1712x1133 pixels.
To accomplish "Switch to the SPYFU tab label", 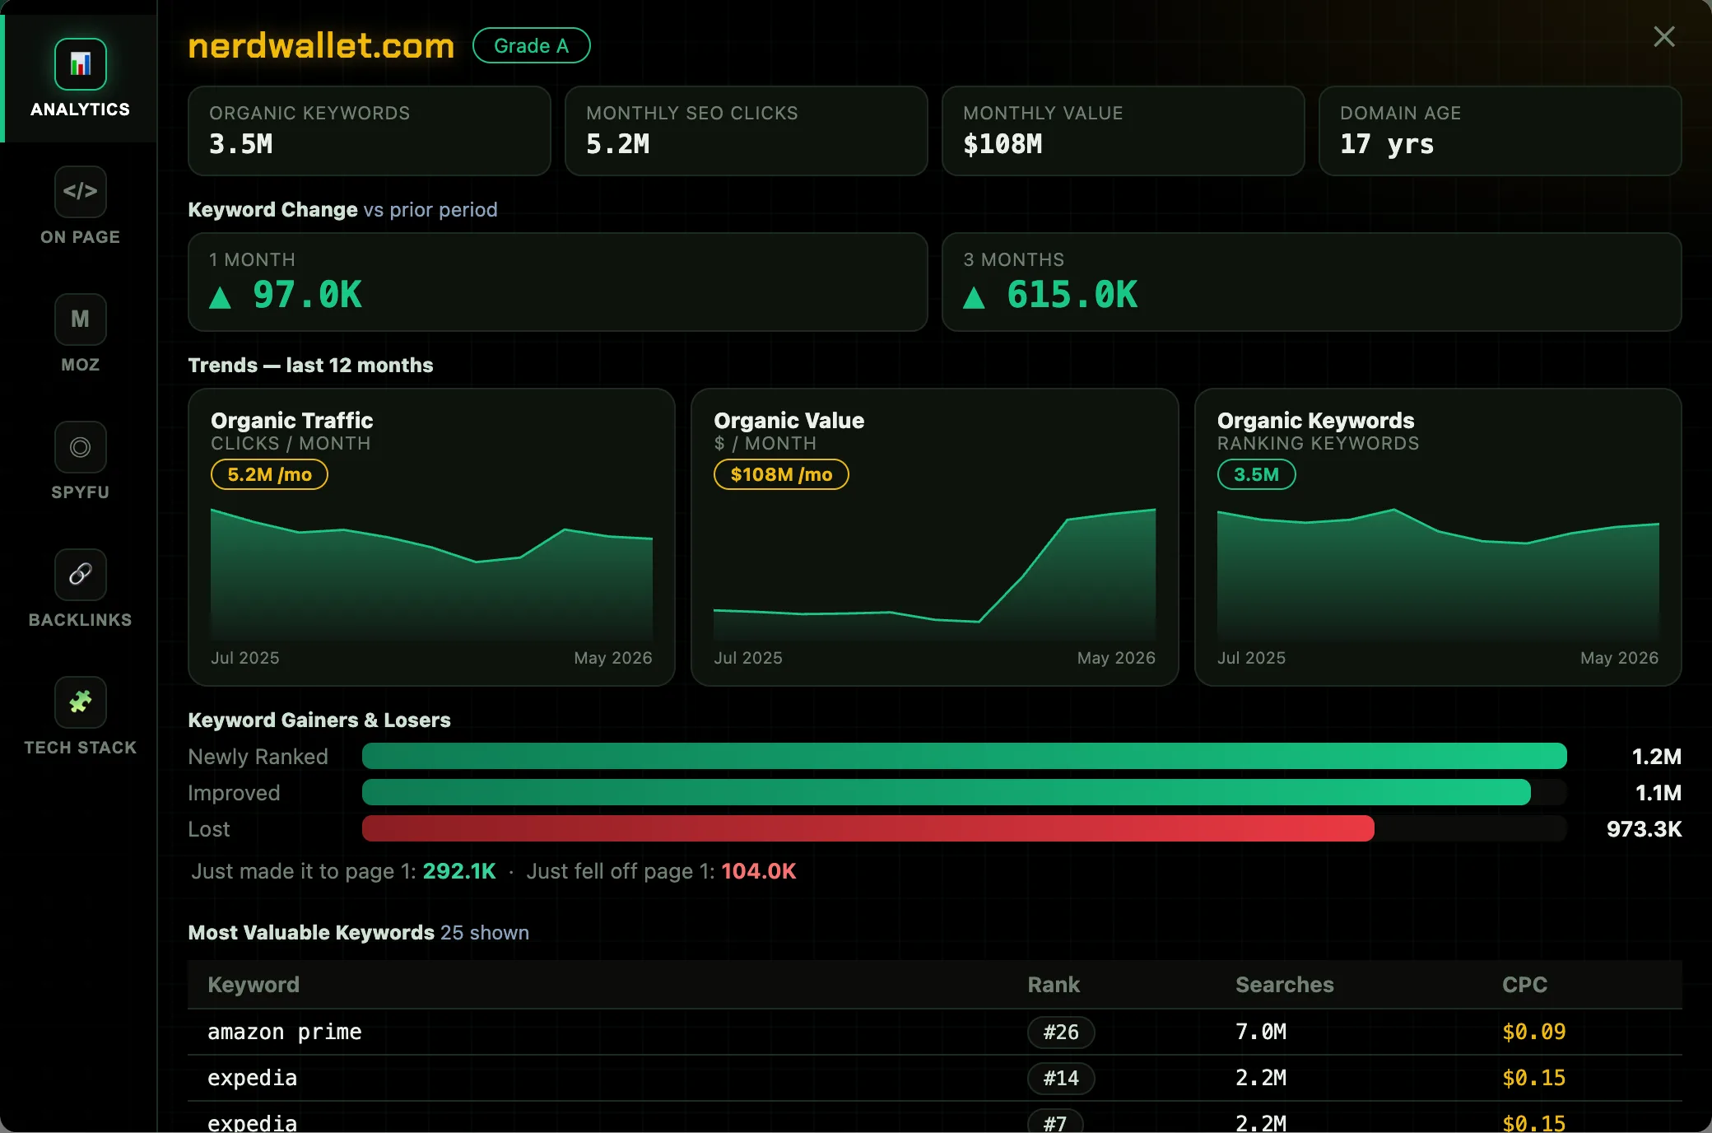I will (81, 492).
